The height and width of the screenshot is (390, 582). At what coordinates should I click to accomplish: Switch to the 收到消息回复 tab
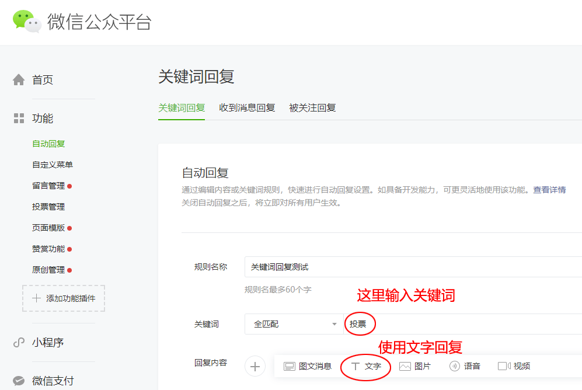(x=247, y=108)
